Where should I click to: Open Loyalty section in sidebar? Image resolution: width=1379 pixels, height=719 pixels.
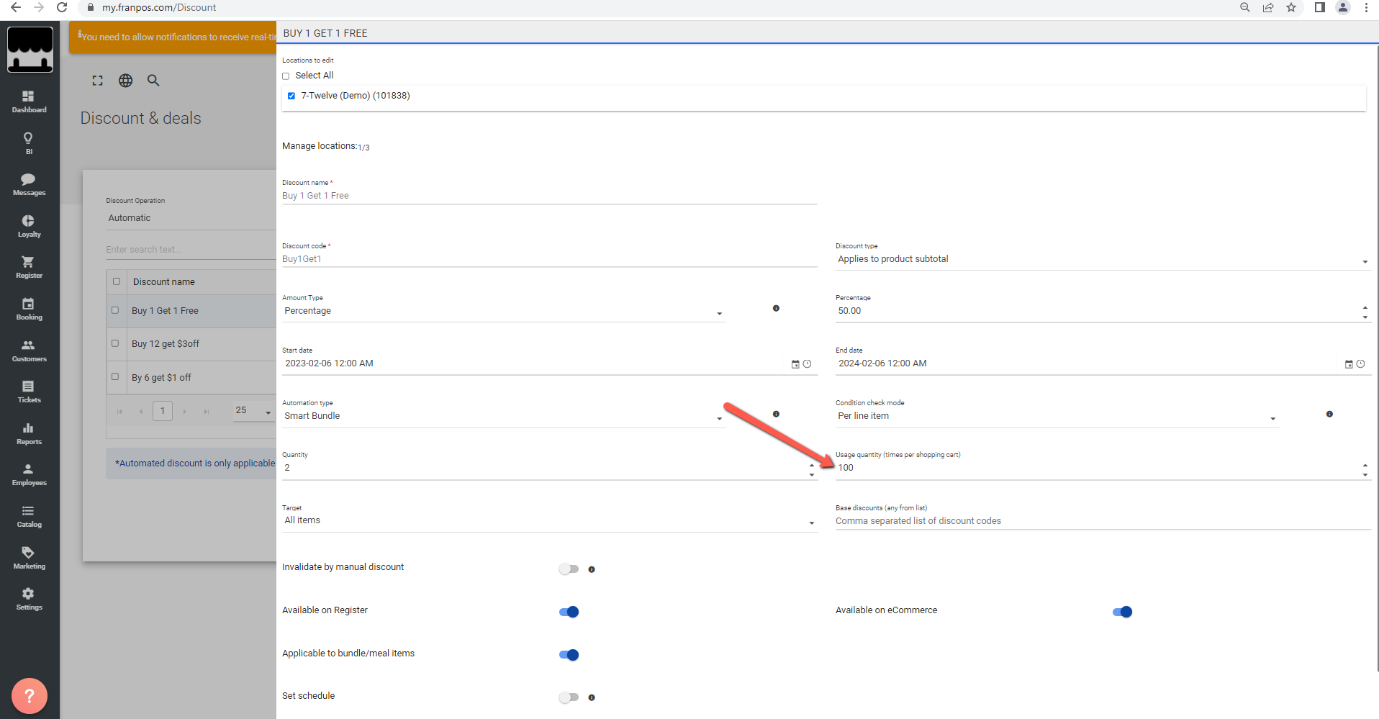[x=29, y=225]
